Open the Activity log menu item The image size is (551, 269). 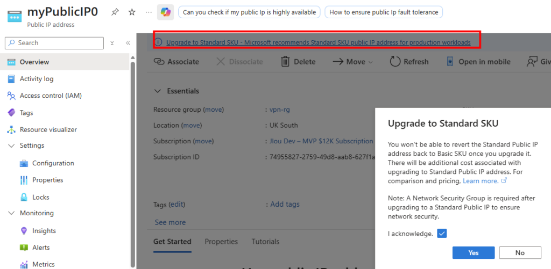(x=65, y=79)
